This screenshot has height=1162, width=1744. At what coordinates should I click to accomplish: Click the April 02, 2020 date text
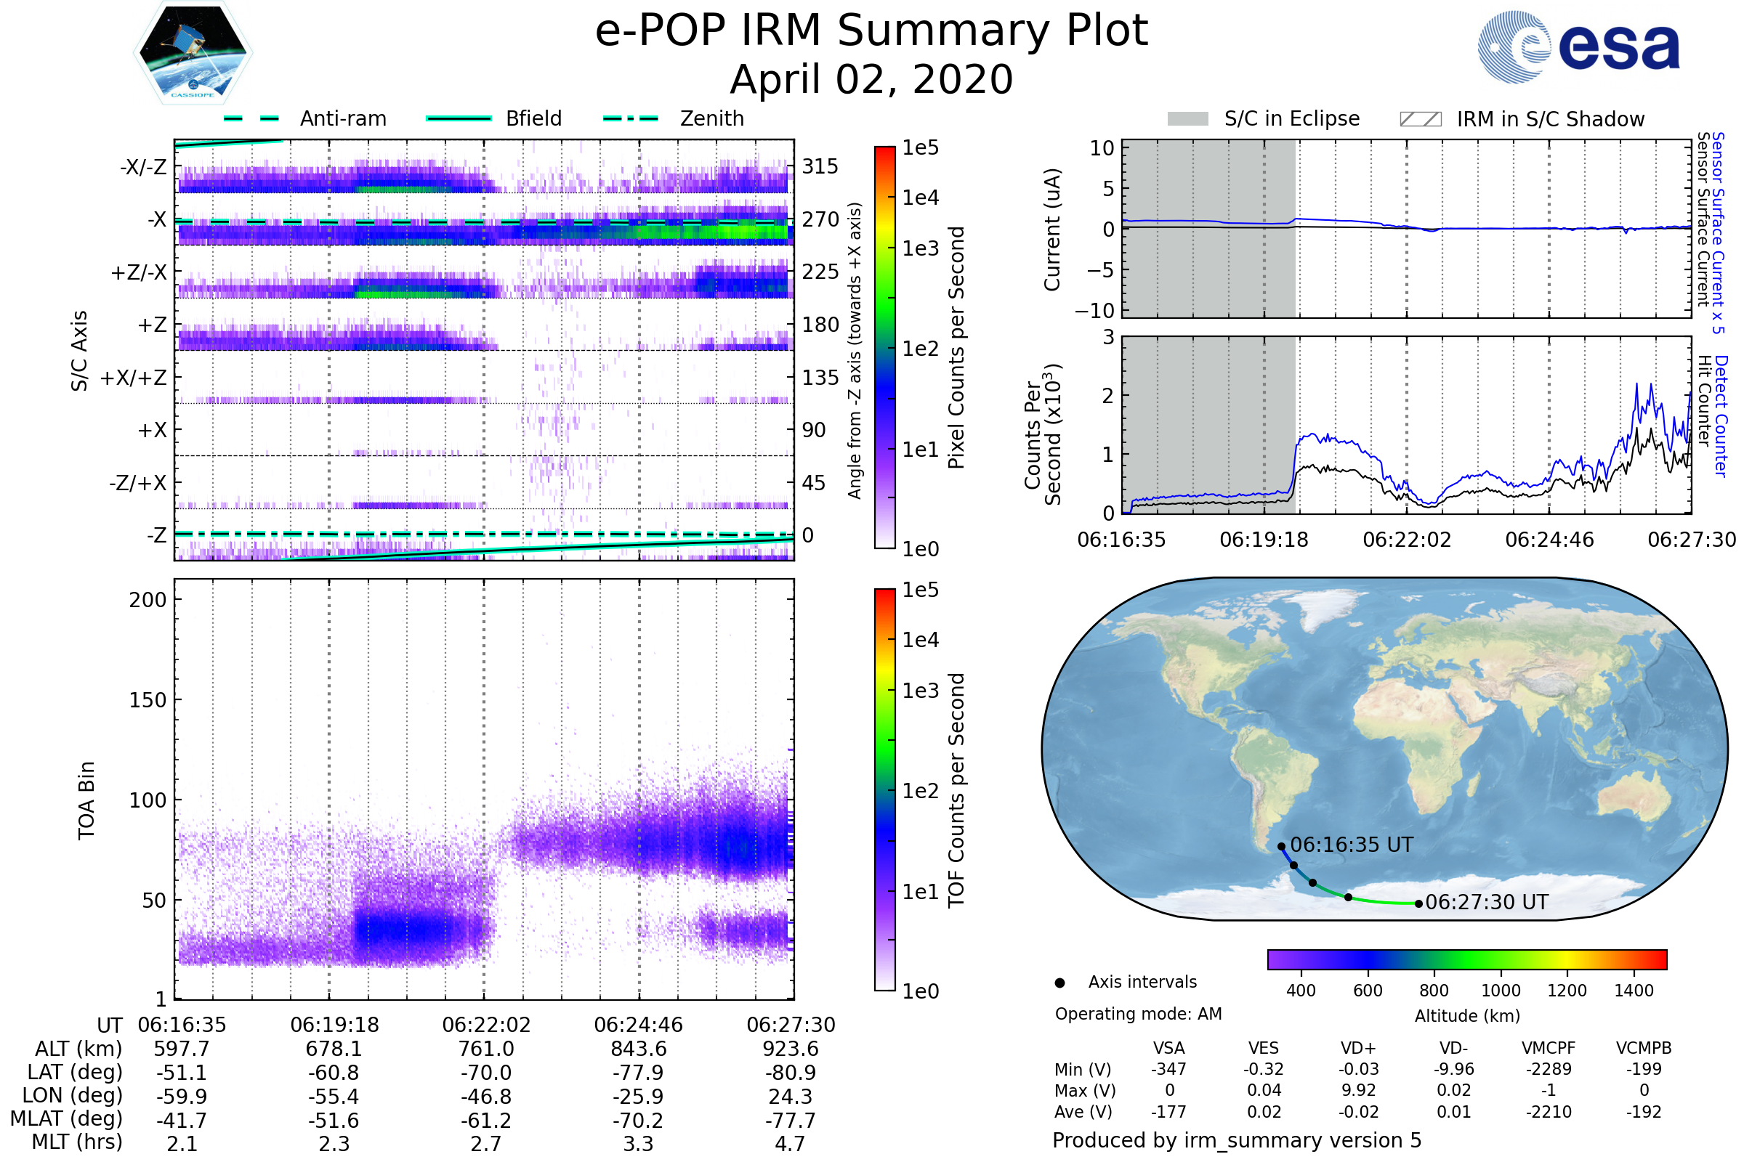coord(871,80)
